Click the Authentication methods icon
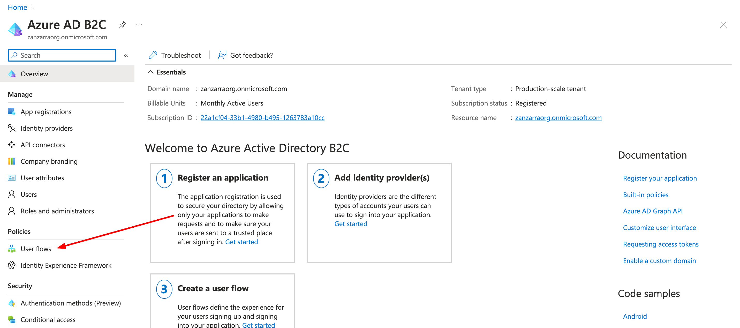The image size is (740, 328). tap(11, 303)
